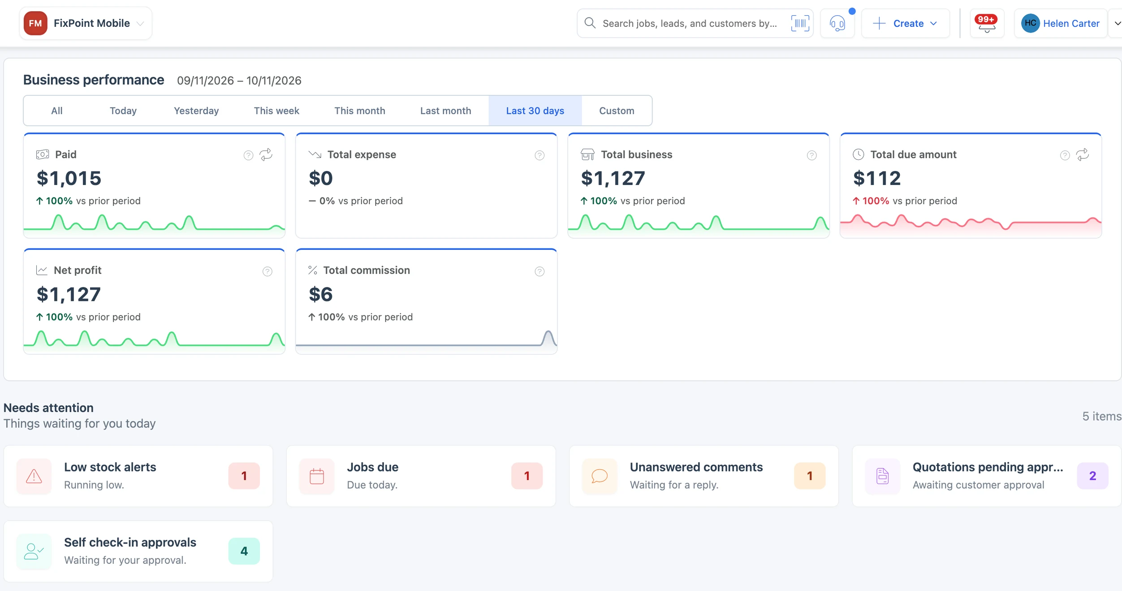Click the Self check-in approvals person icon
The height and width of the screenshot is (591, 1122).
tap(34, 551)
